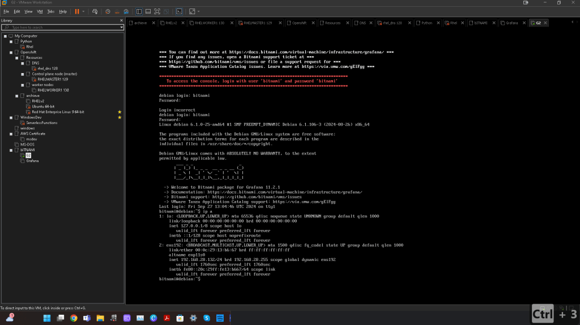Image resolution: width=580 pixels, height=325 pixels.
Task: Toggle the thumbnail bar view
Action: pos(148,11)
